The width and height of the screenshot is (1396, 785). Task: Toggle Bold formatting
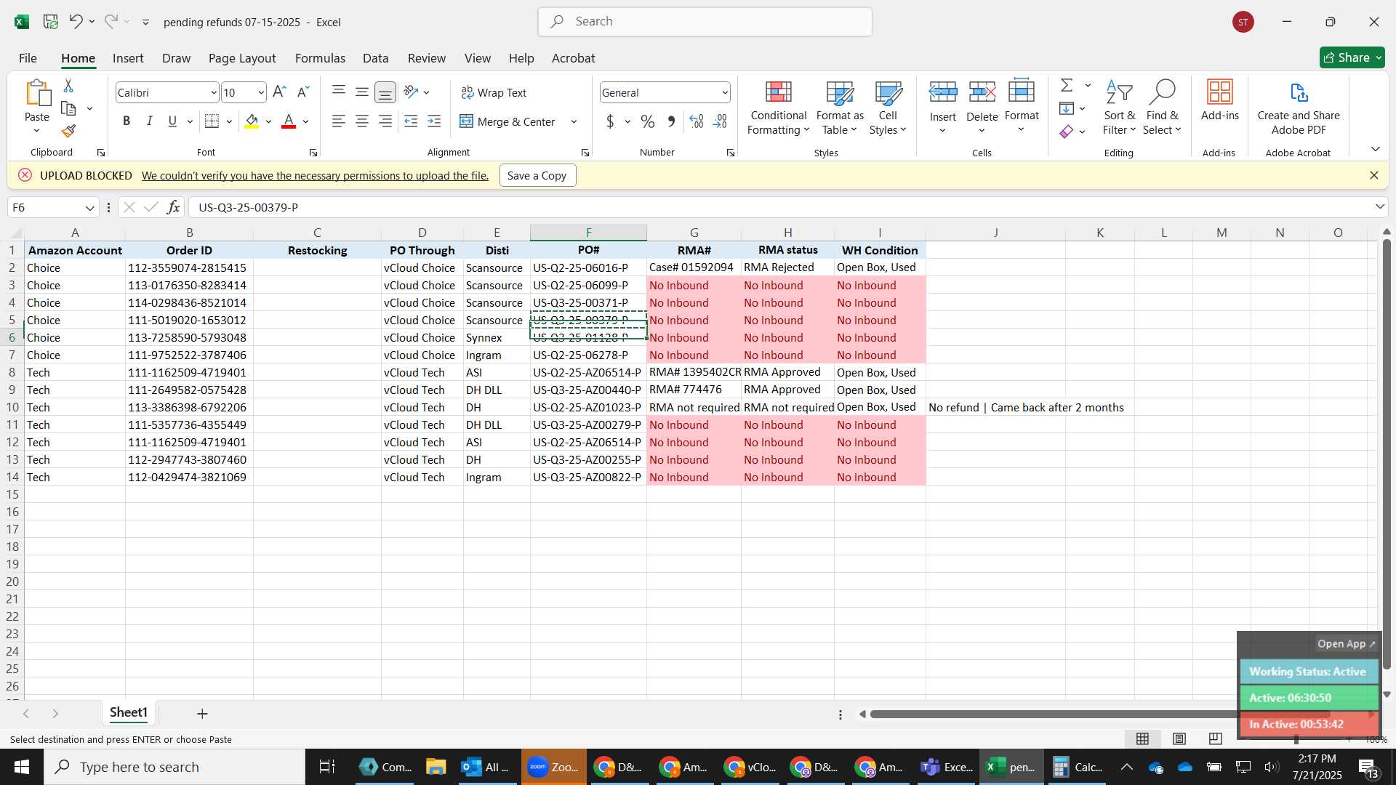point(127,121)
